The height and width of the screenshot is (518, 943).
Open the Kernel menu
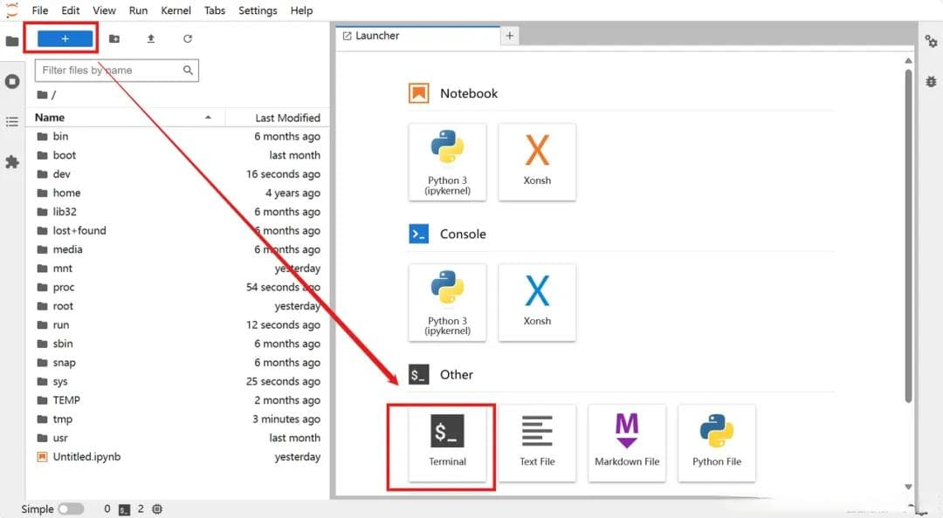(x=176, y=10)
